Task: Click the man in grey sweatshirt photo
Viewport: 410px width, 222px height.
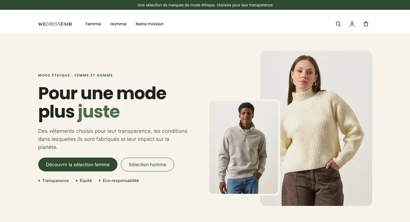Action: [x=244, y=147]
